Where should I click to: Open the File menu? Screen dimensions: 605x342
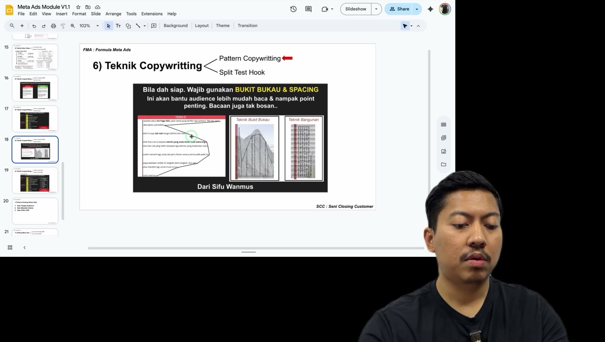click(21, 14)
